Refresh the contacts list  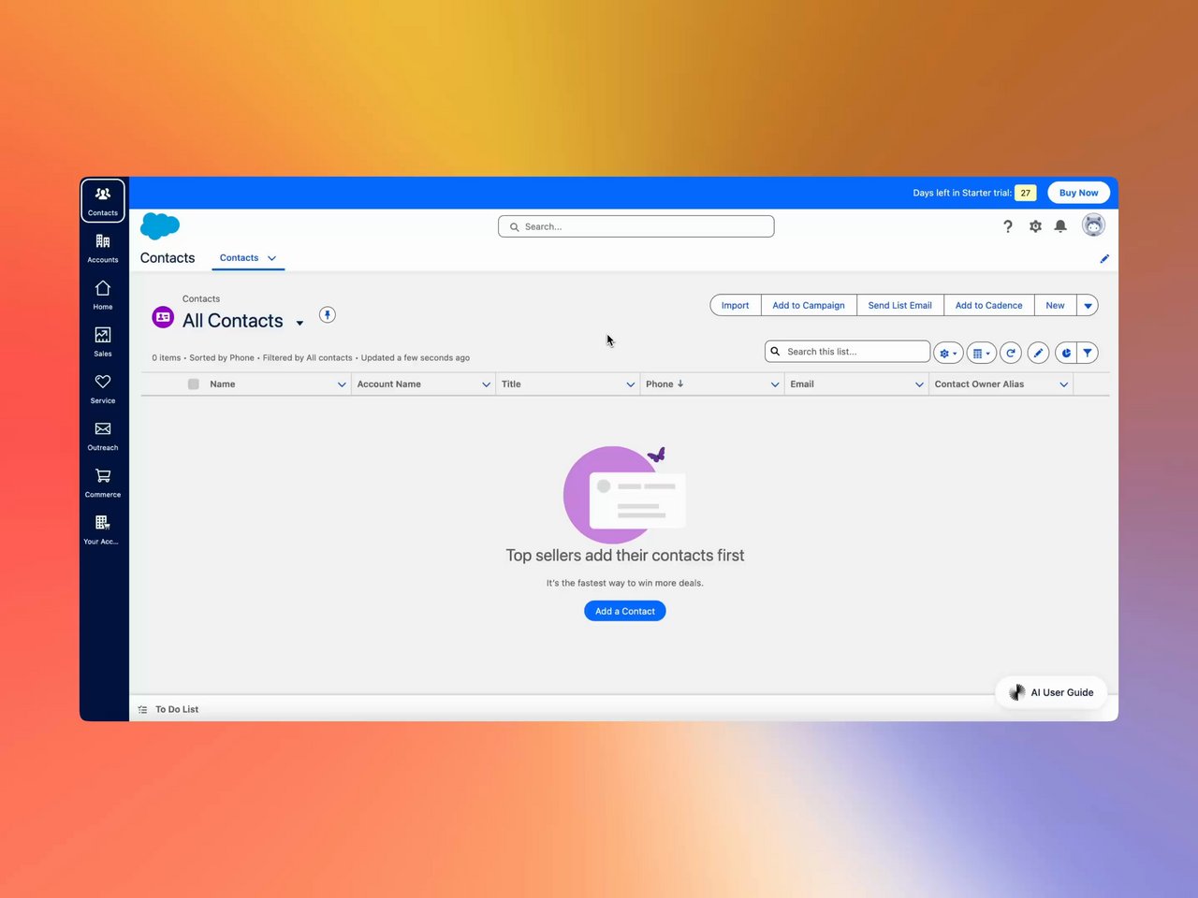(1011, 353)
